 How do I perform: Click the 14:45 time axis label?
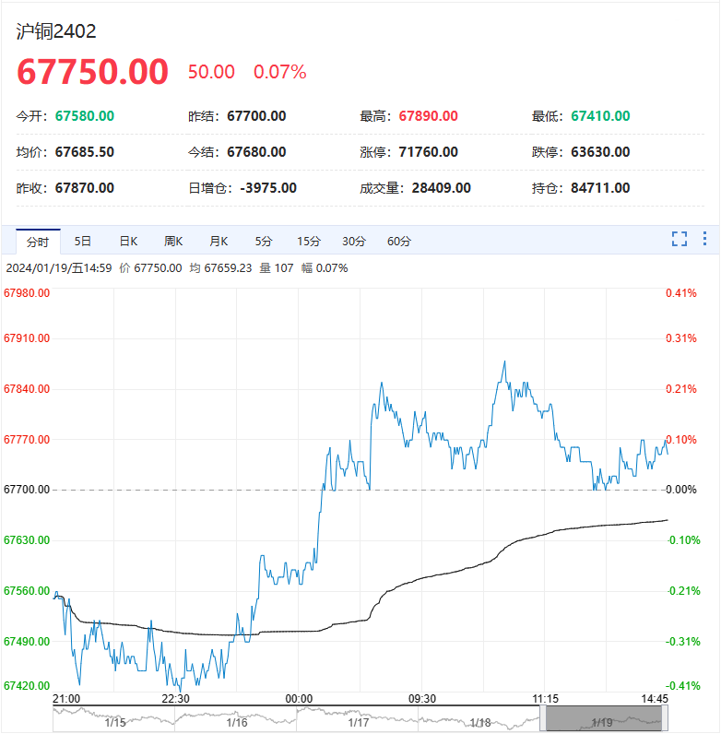(655, 699)
